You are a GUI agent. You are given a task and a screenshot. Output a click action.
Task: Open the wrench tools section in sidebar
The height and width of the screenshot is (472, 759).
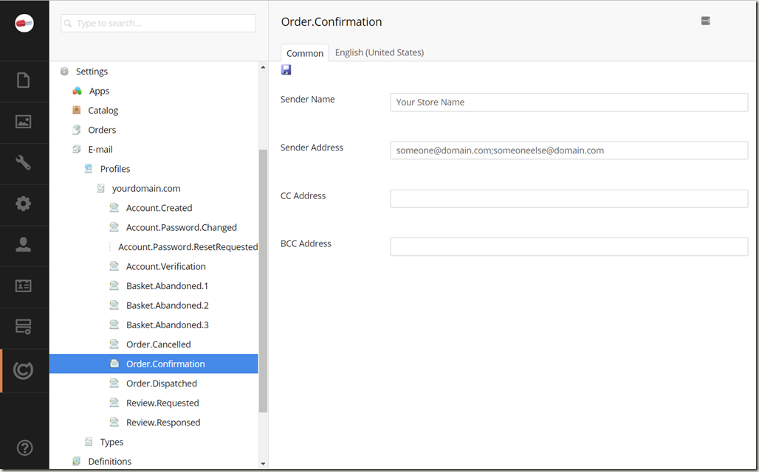[x=24, y=163]
